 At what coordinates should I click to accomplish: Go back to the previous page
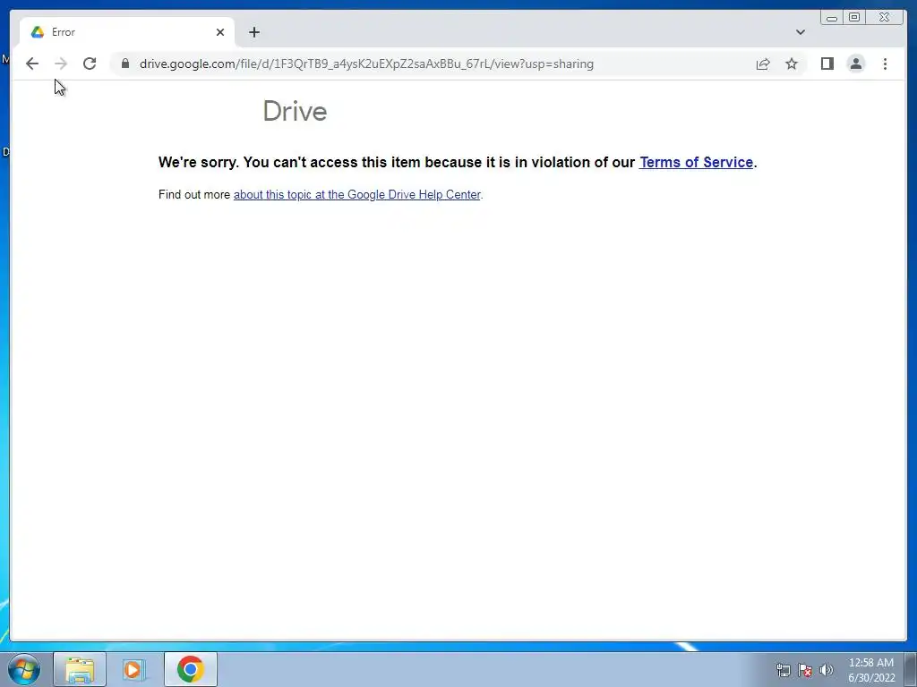pos(32,64)
